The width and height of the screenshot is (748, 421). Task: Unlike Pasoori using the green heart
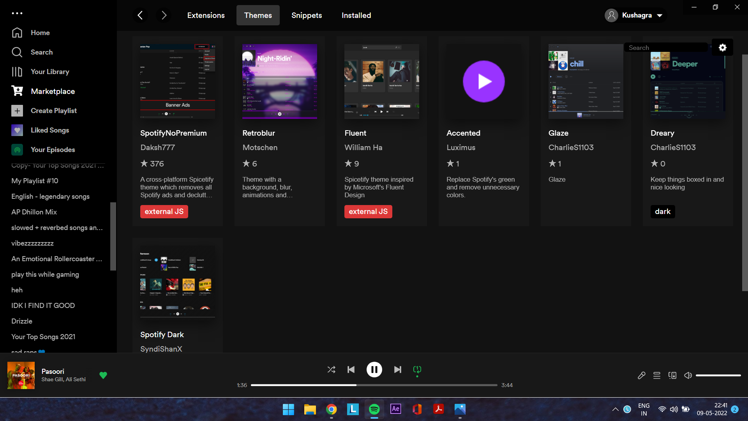[x=103, y=375]
